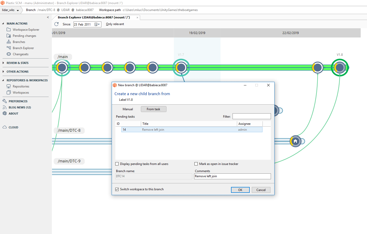
Task: Check Mark as open in issue tracker
Action: (196, 164)
